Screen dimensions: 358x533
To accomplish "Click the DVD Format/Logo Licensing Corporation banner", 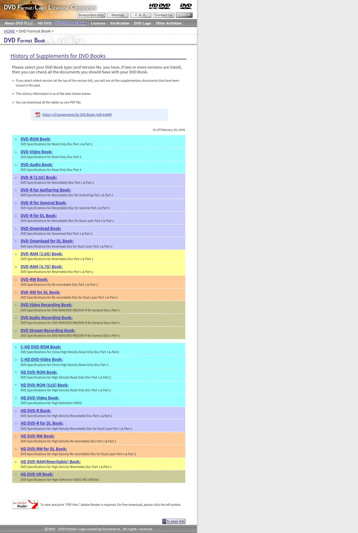I will pos(50,7).
